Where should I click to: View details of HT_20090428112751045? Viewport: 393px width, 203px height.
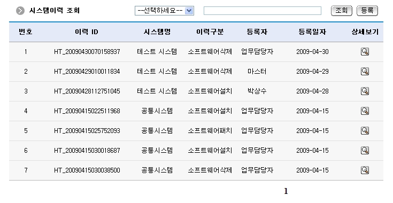[x=365, y=91]
